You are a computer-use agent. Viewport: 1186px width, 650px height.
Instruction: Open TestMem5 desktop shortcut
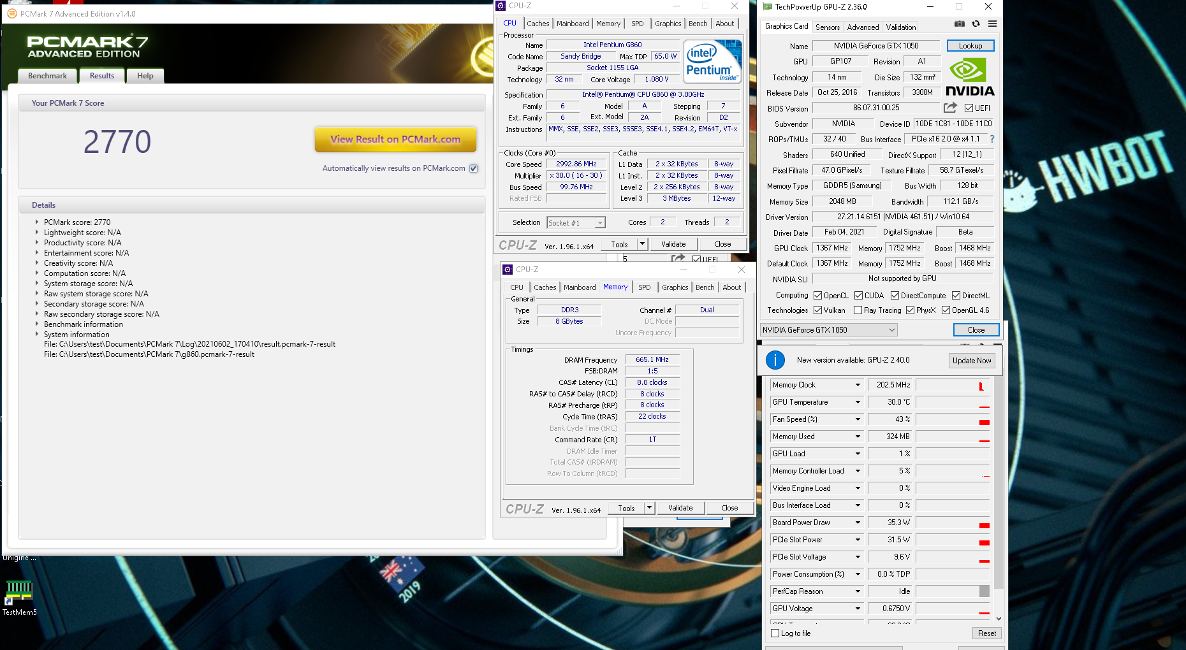19,598
